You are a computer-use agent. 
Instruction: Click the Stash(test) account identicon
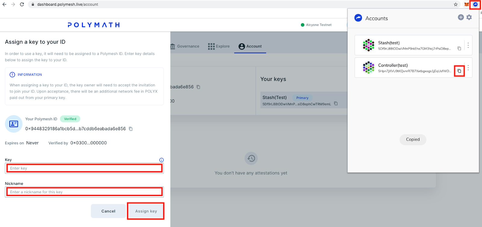[368, 45]
